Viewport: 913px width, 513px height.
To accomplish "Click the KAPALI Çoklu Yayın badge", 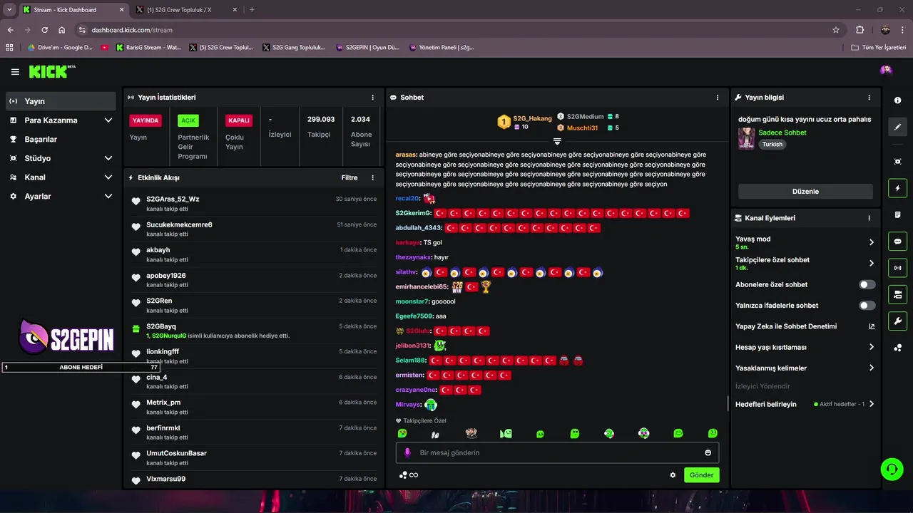I will click(x=238, y=120).
